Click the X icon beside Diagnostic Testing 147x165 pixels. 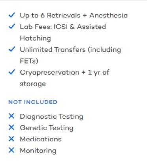[x=11, y=116]
